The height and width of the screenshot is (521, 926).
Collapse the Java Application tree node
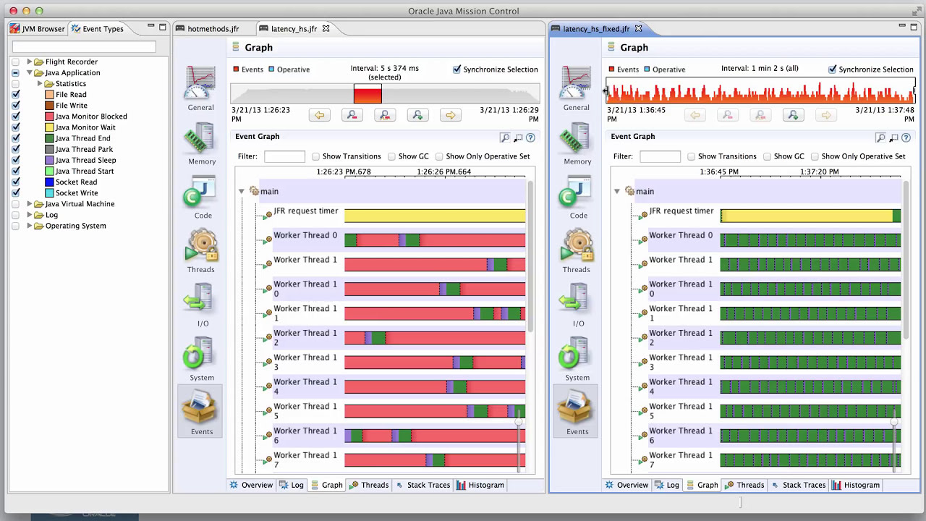click(30, 73)
